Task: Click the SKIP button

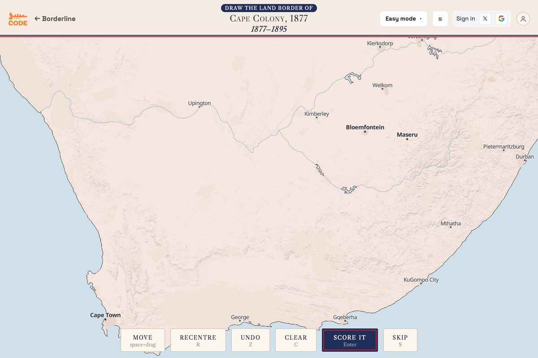Action: [x=400, y=340]
